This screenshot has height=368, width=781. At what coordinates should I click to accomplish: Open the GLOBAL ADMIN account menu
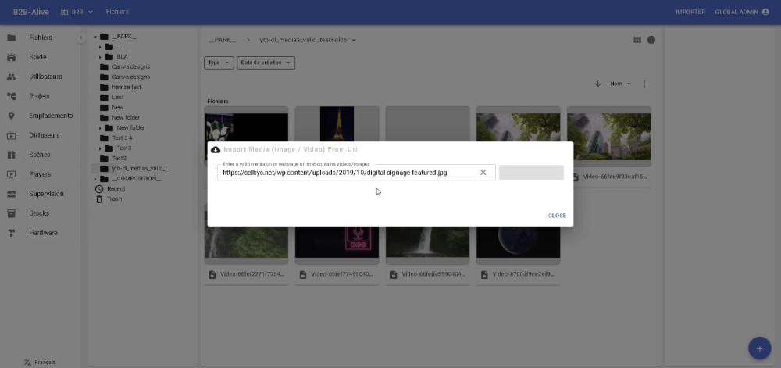(x=742, y=12)
